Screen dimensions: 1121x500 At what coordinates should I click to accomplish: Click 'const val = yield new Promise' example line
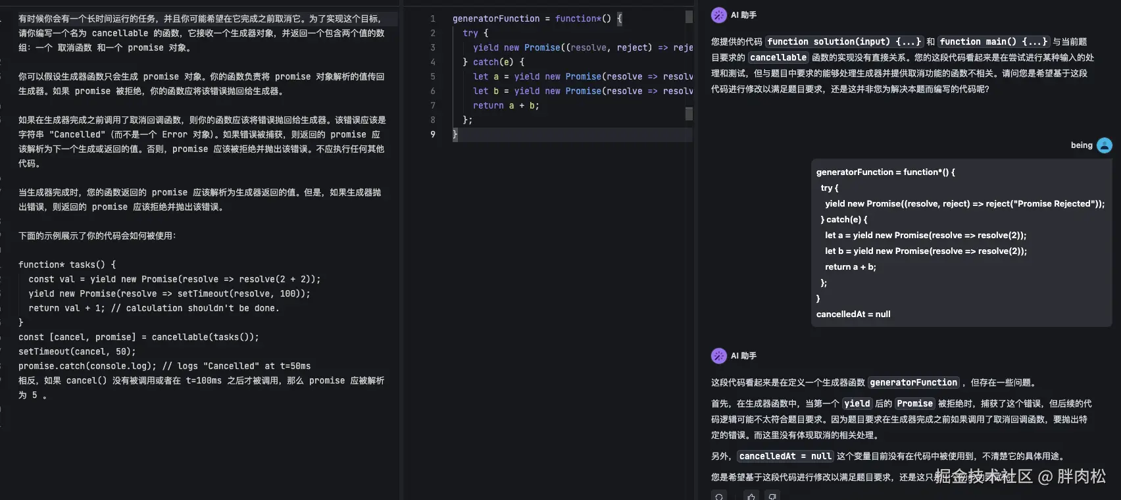pyautogui.click(x=174, y=279)
